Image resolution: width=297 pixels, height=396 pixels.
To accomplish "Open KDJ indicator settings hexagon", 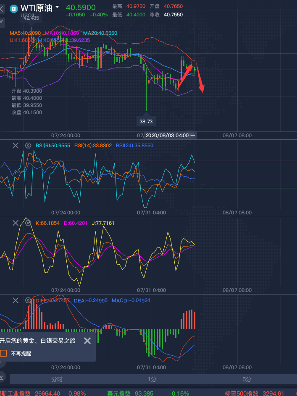I will (x=28, y=223).
